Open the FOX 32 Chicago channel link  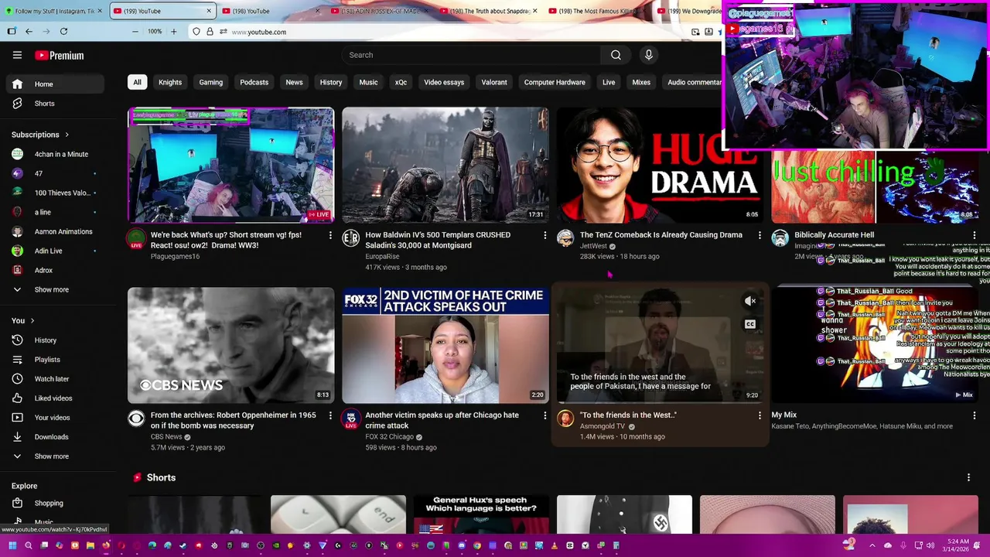[x=389, y=437]
